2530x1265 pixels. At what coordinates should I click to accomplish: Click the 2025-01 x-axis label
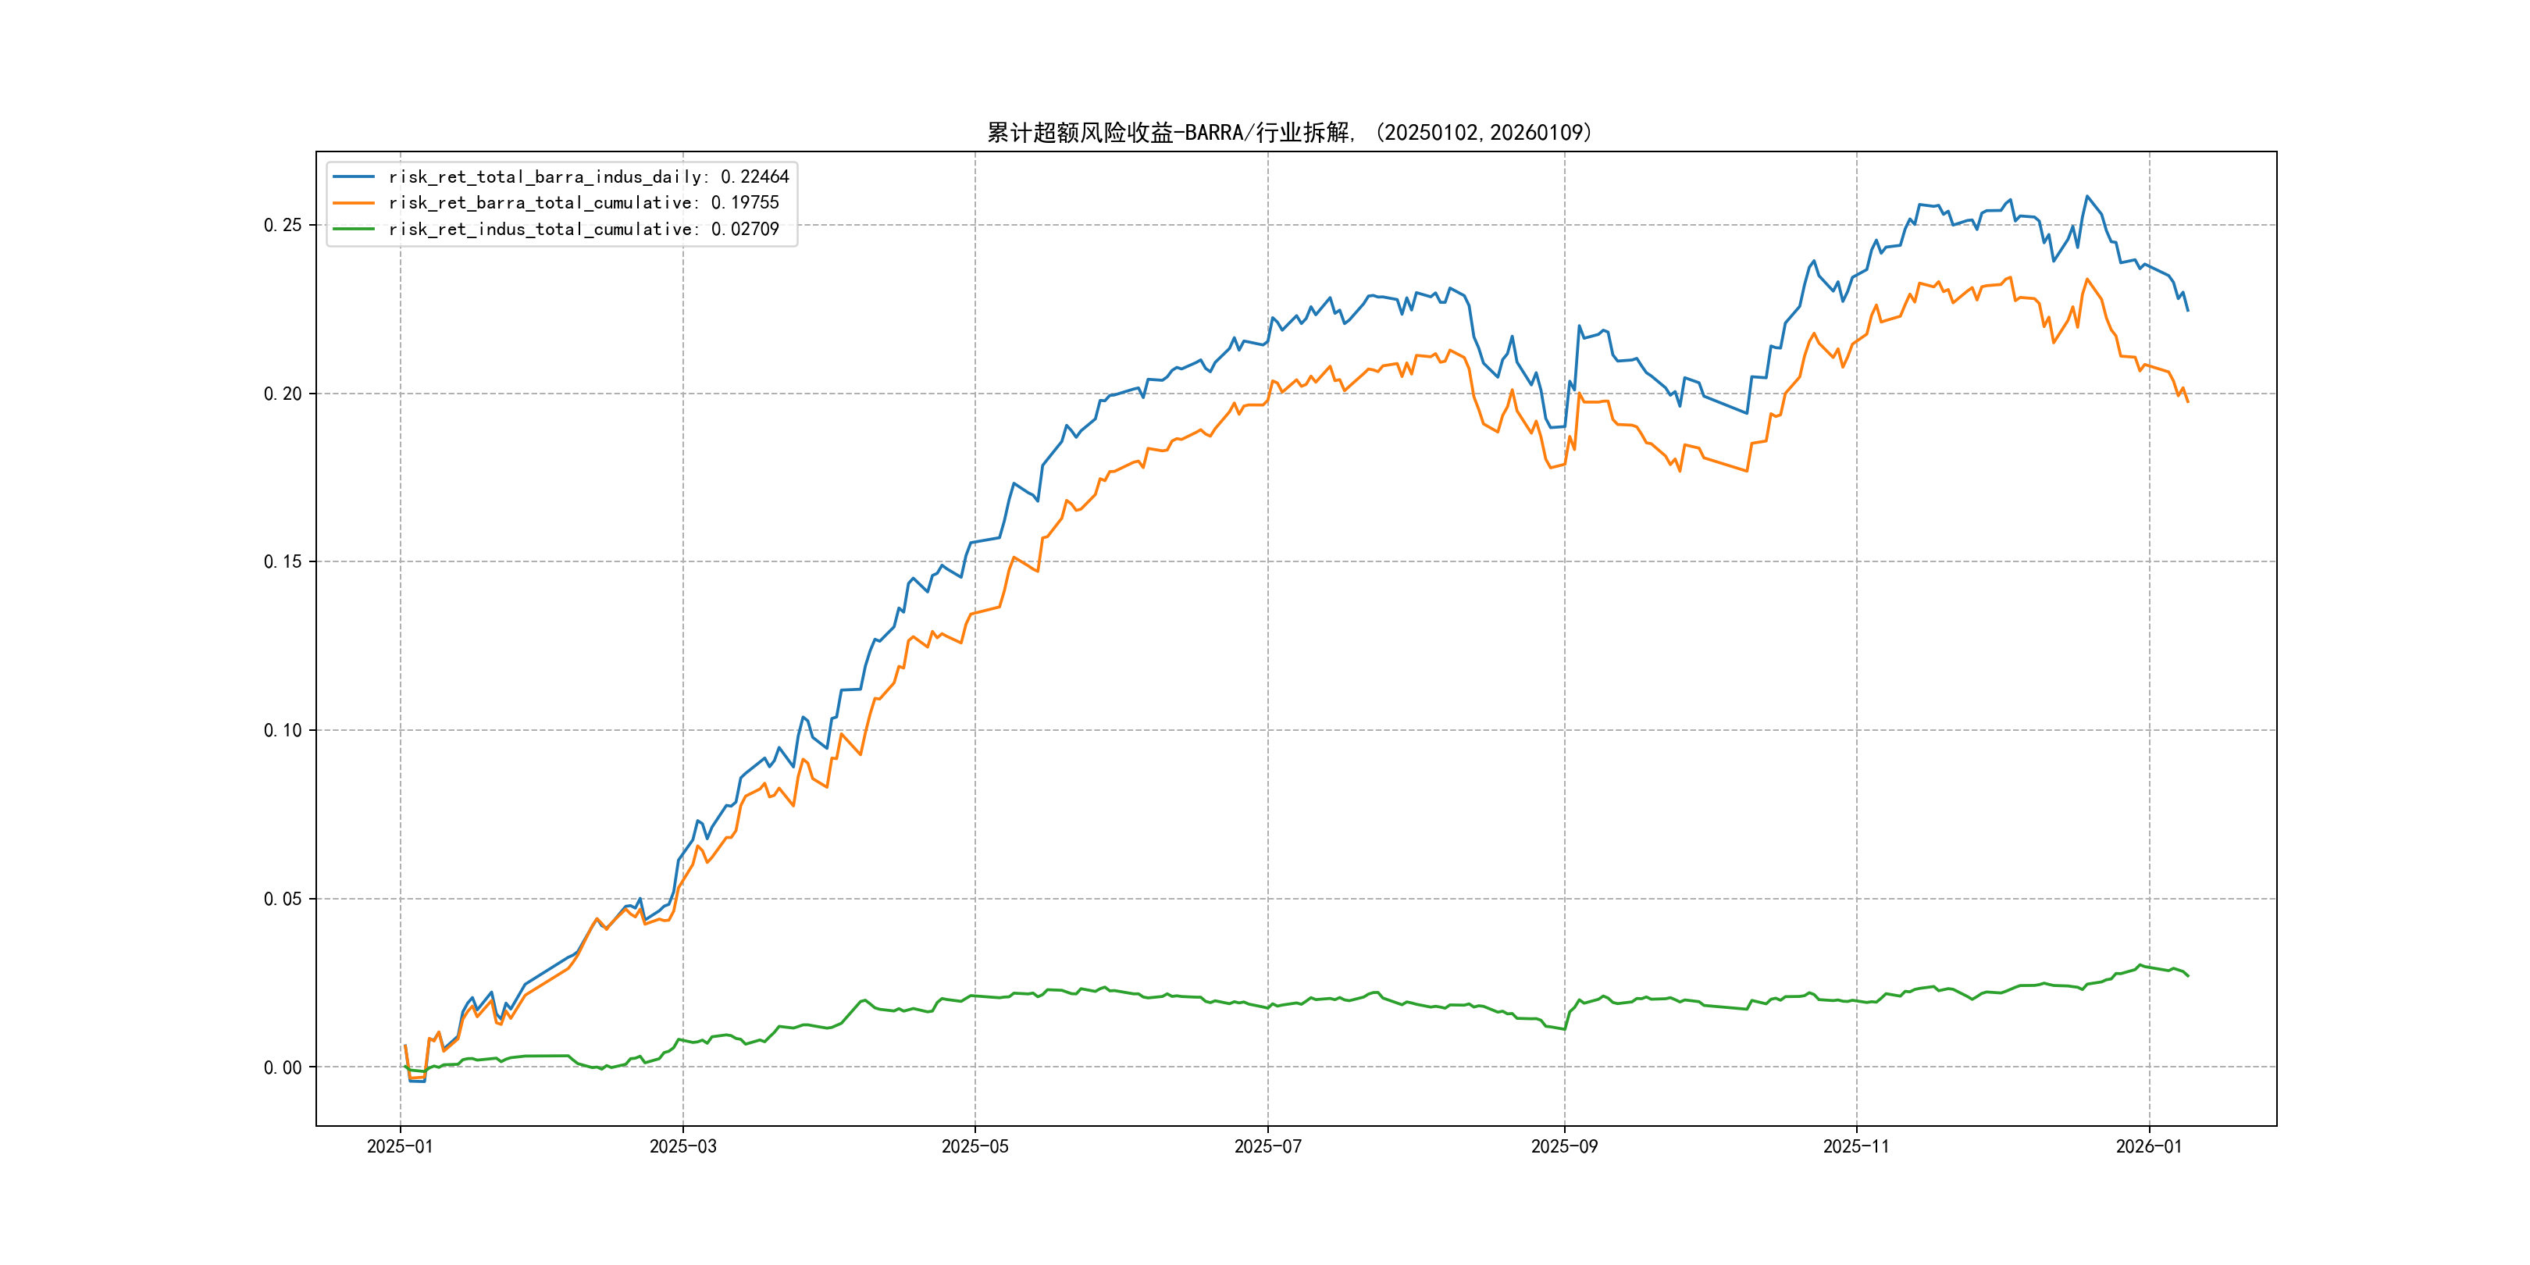(400, 1146)
